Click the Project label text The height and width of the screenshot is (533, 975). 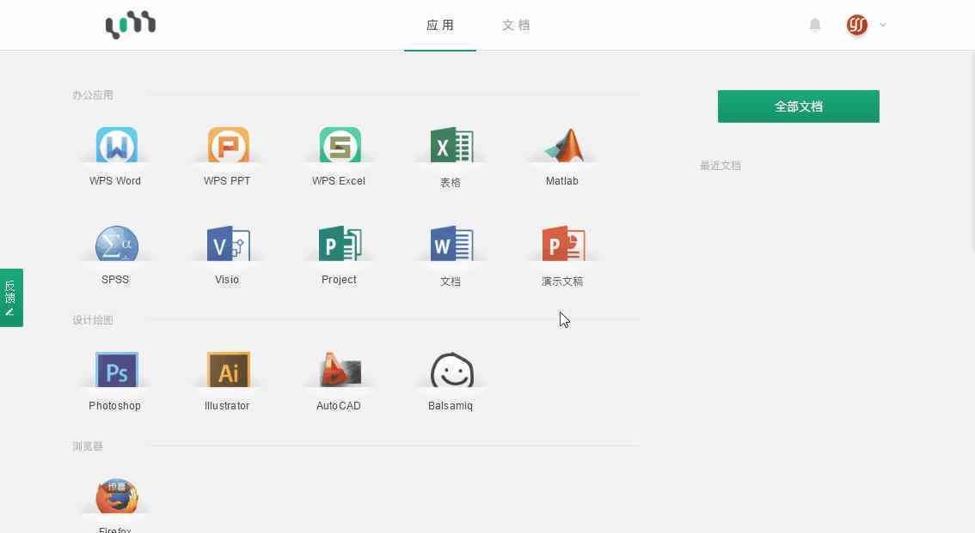(x=339, y=279)
